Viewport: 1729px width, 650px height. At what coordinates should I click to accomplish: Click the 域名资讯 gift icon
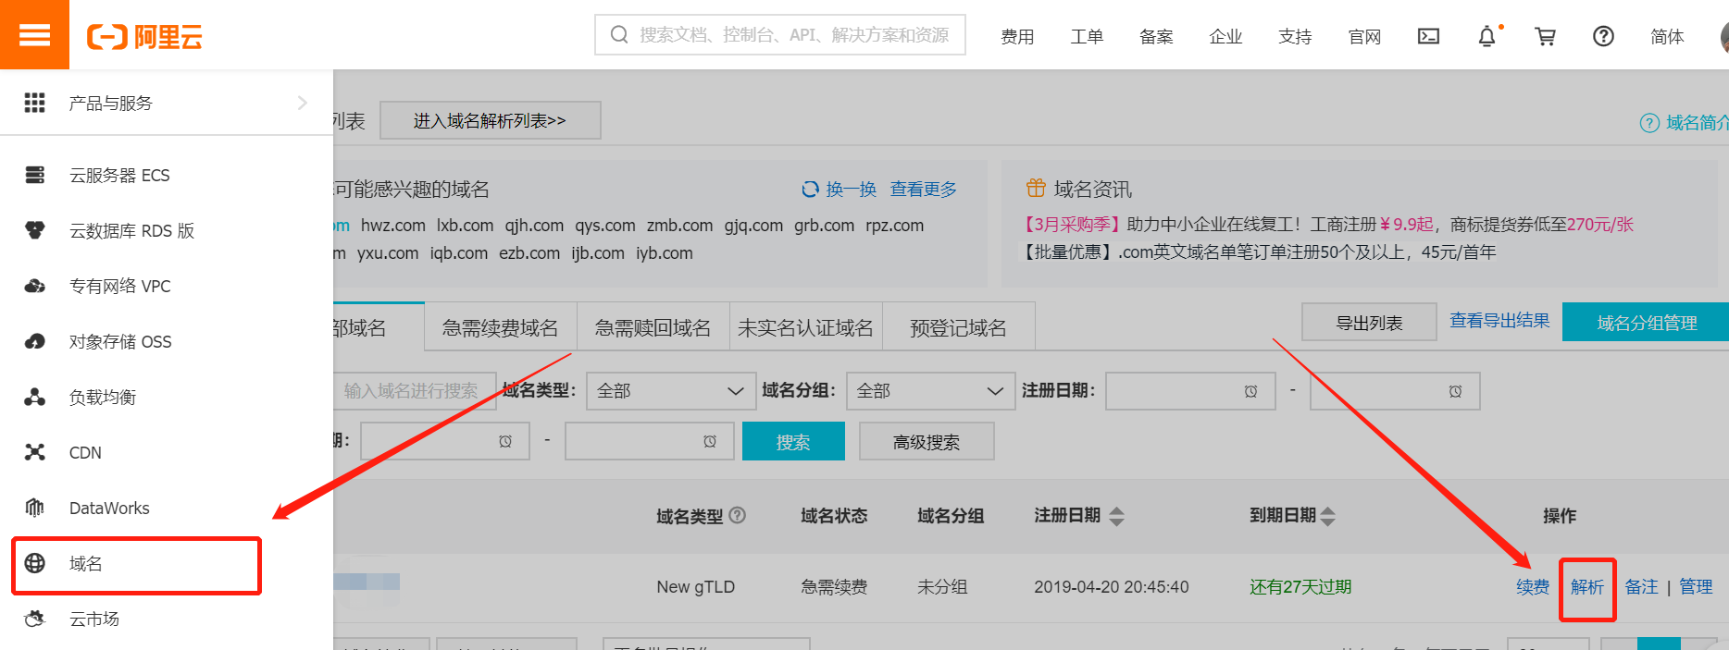1036,189
